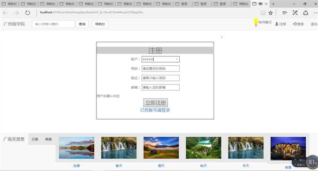Click the 夜景 caption link
318x171 pixels.
pos(288,167)
